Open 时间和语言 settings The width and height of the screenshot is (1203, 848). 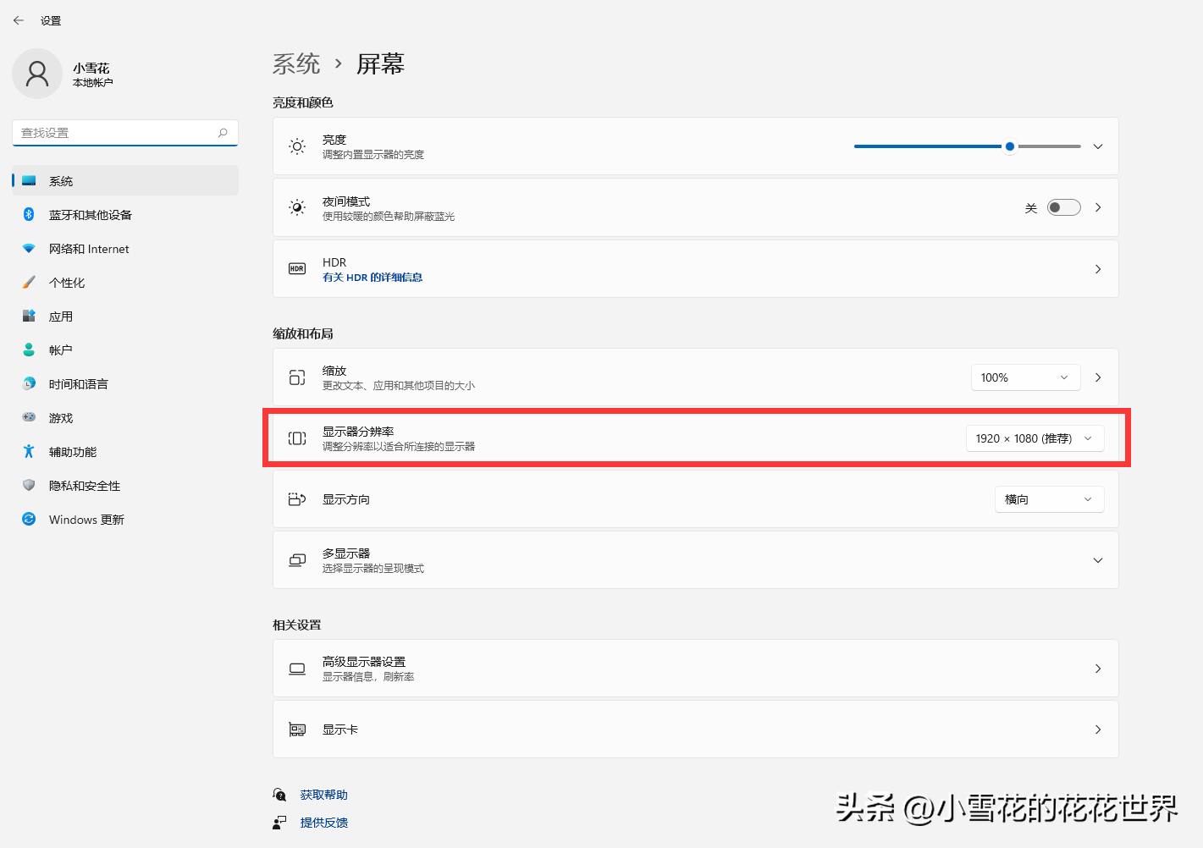pyautogui.click(x=125, y=384)
